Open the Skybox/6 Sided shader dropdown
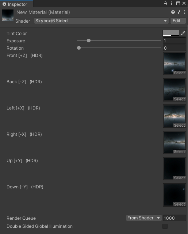Viewport: 188px width, 234px height. (x=101, y=21)
